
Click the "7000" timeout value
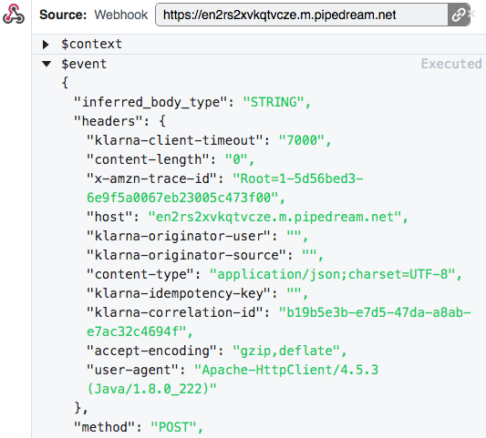click(302, 140)
